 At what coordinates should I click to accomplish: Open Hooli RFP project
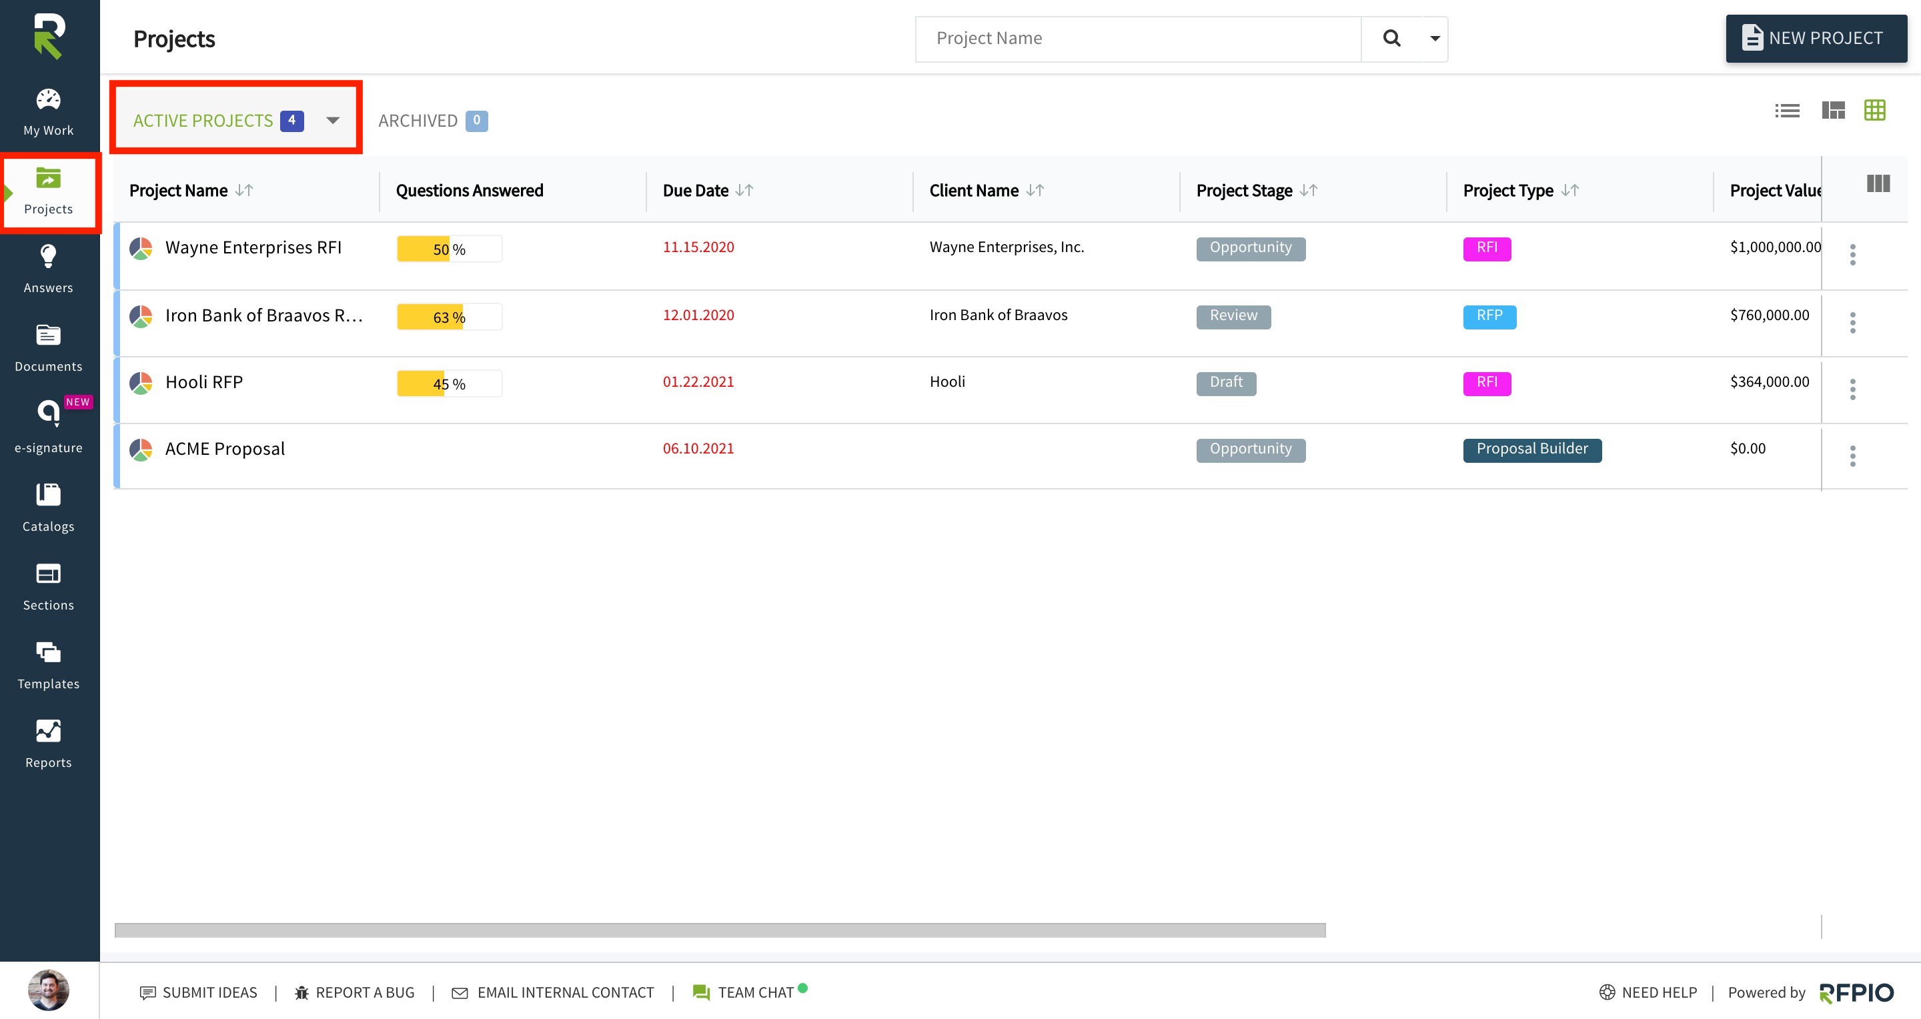point(203,382)
